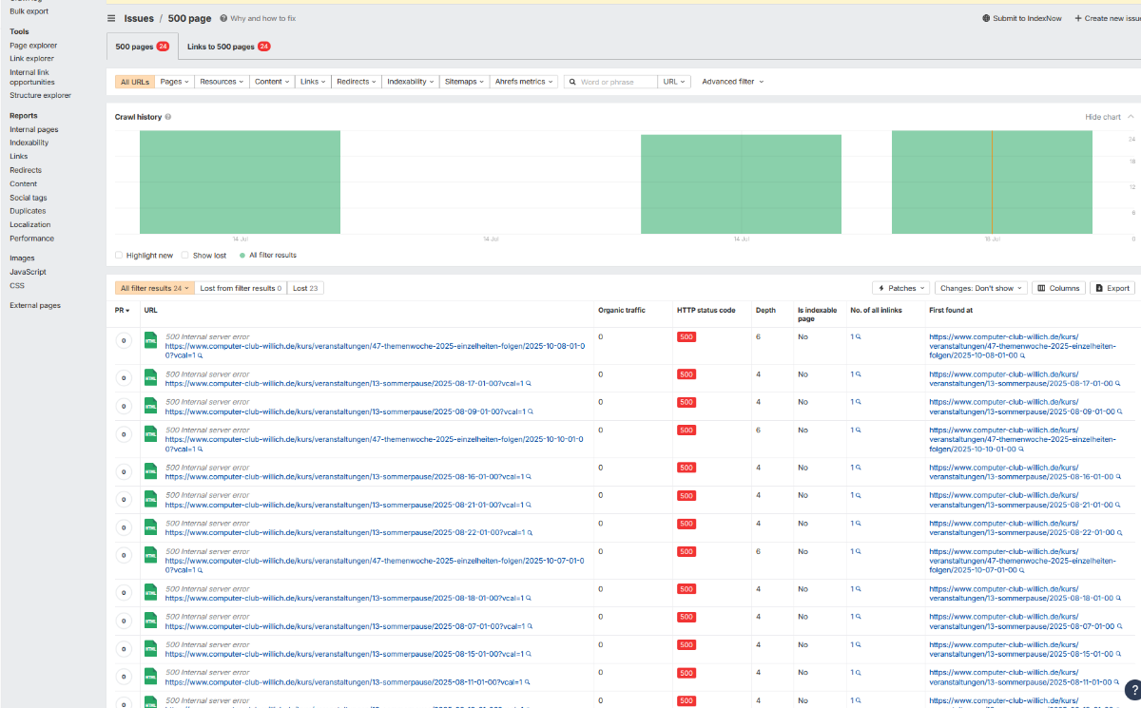Expand the Advanced filter options
The height and width of the screenshot is (708, 1141).
732,82
